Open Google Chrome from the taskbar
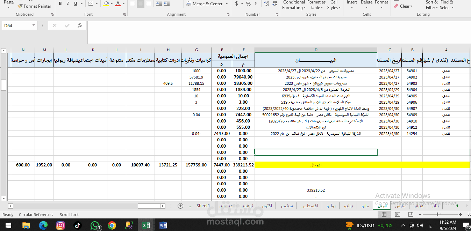The width and height of the screenshot is (471, 231). [x=112, y=225]
